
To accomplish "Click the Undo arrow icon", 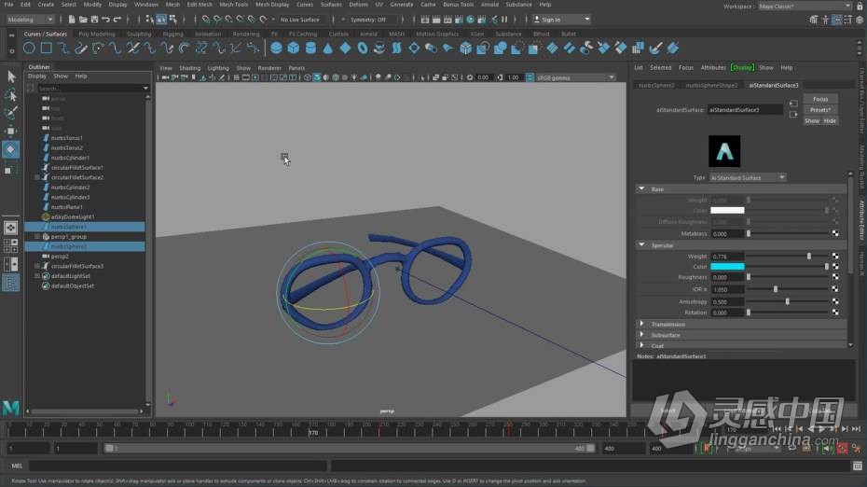I will click(x=105, y=20).
